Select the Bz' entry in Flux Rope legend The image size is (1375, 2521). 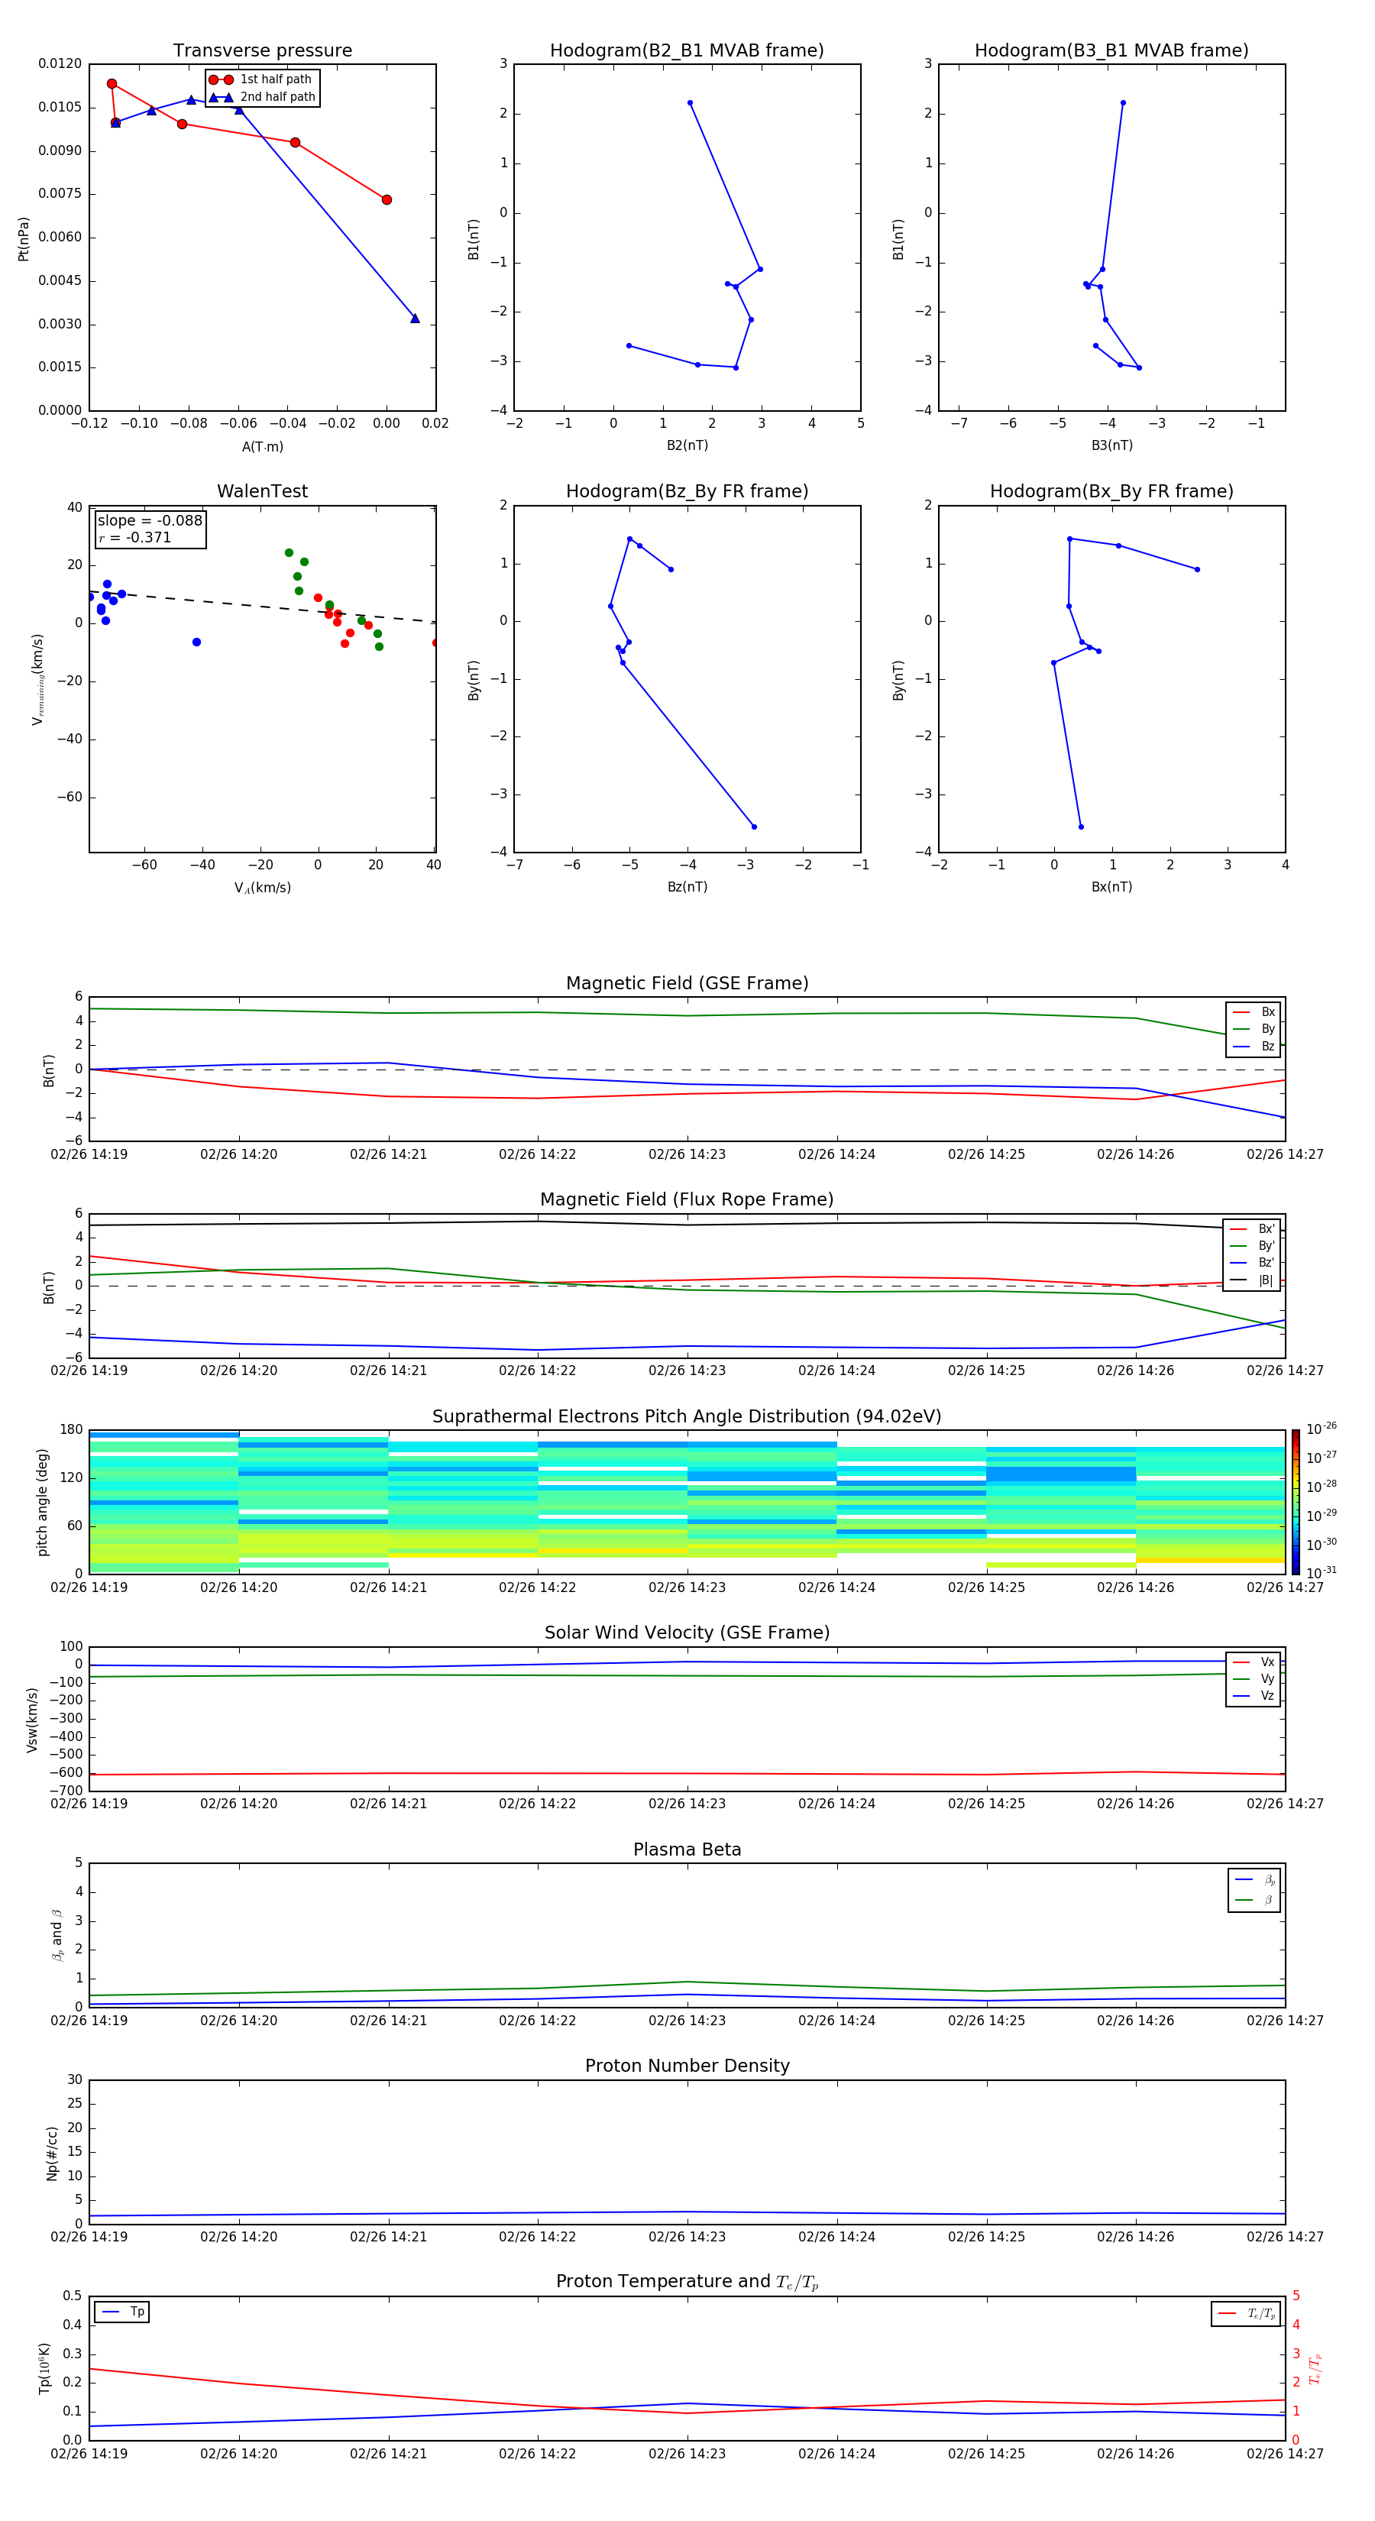(x=1253, y=1263)
